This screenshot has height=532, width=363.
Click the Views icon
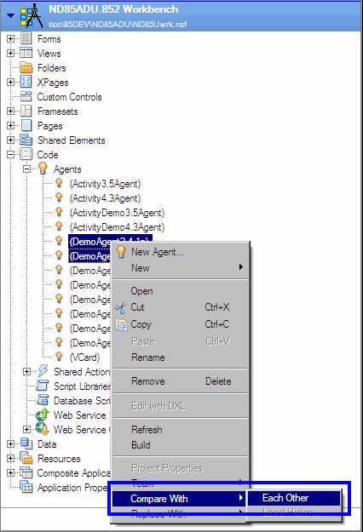[x=26, y=53]
